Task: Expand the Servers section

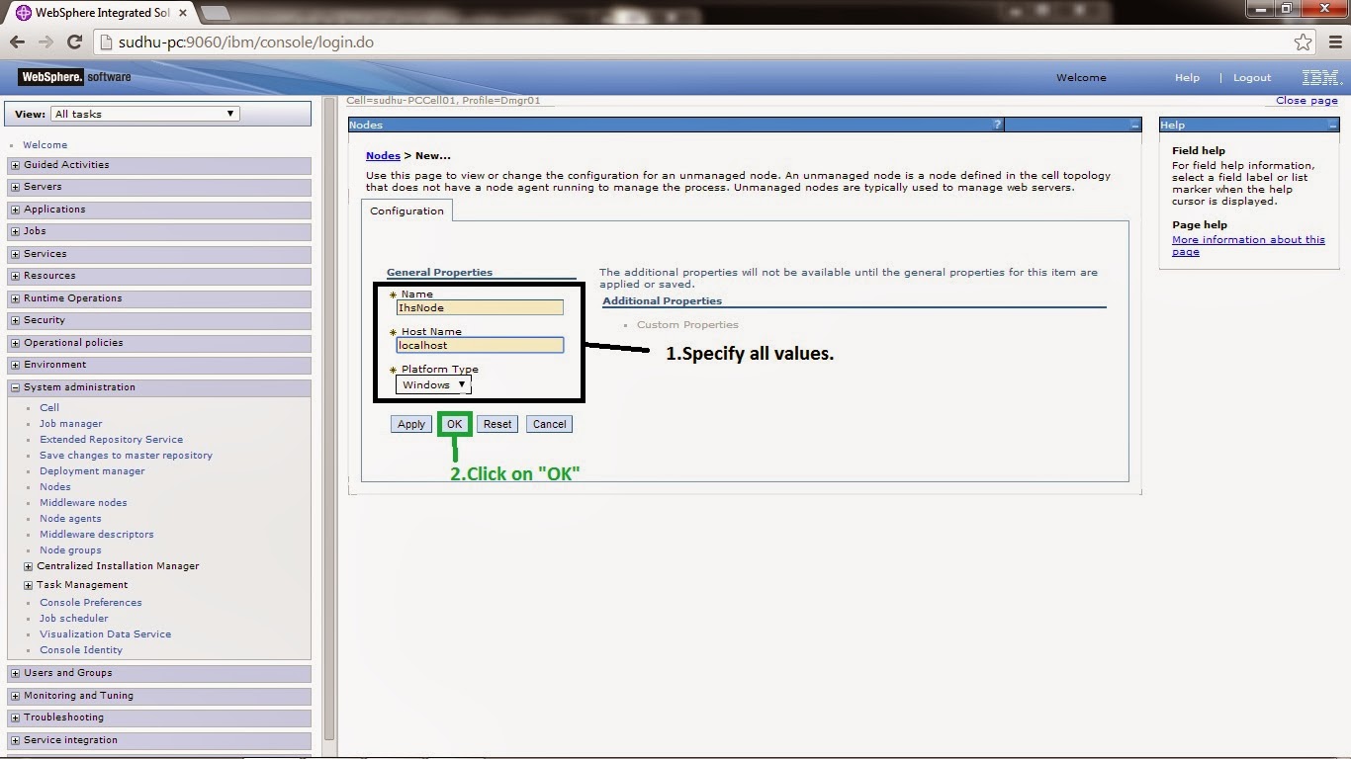Action: click(x=13, y=186)
